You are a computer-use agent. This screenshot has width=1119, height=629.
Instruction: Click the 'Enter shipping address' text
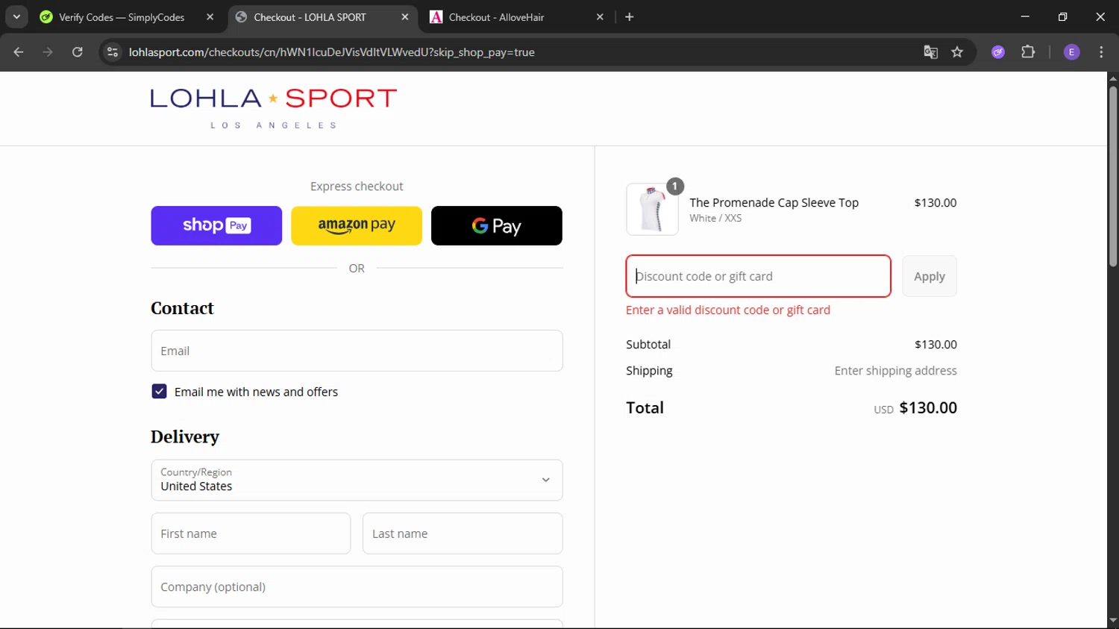[x=895, y=371]
